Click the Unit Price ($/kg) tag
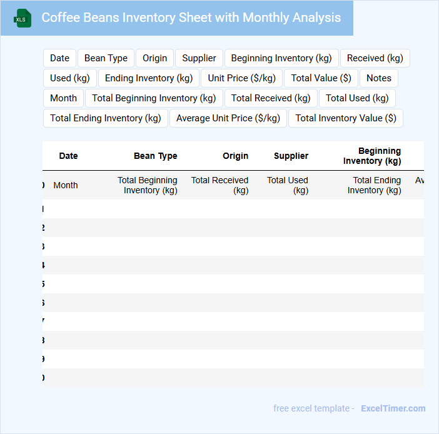This screenshot has height=434, width=439. click(x=242, y=78)
